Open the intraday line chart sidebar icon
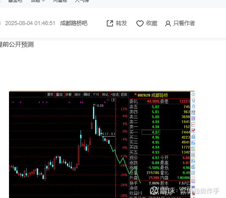 (193, 125)
